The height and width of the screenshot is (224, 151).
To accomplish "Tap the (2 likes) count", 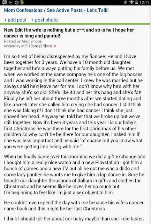I will (46, 46).
